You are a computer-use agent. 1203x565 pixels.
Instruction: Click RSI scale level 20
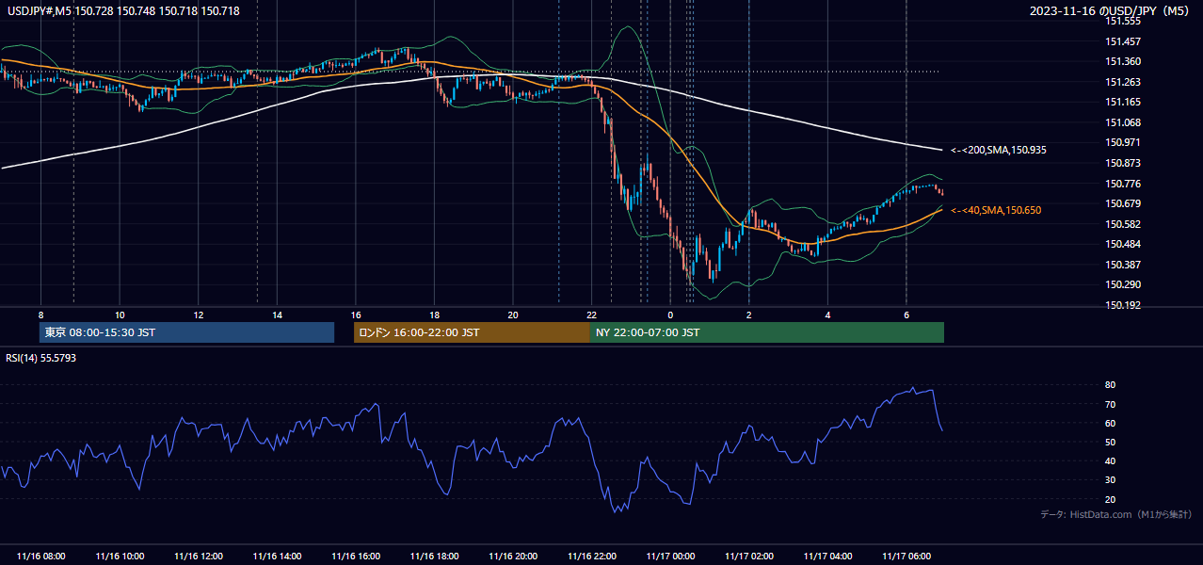point(1111,499)
